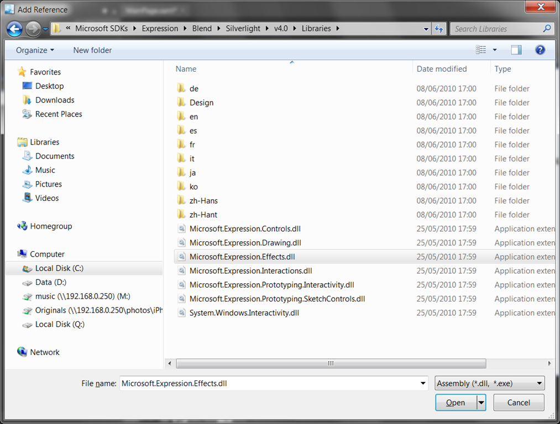Select Microsoft.Expression.Prototyping.SketchControls.dll file
560x424 pixels.
pyautogui.click(x=277, y=299)
